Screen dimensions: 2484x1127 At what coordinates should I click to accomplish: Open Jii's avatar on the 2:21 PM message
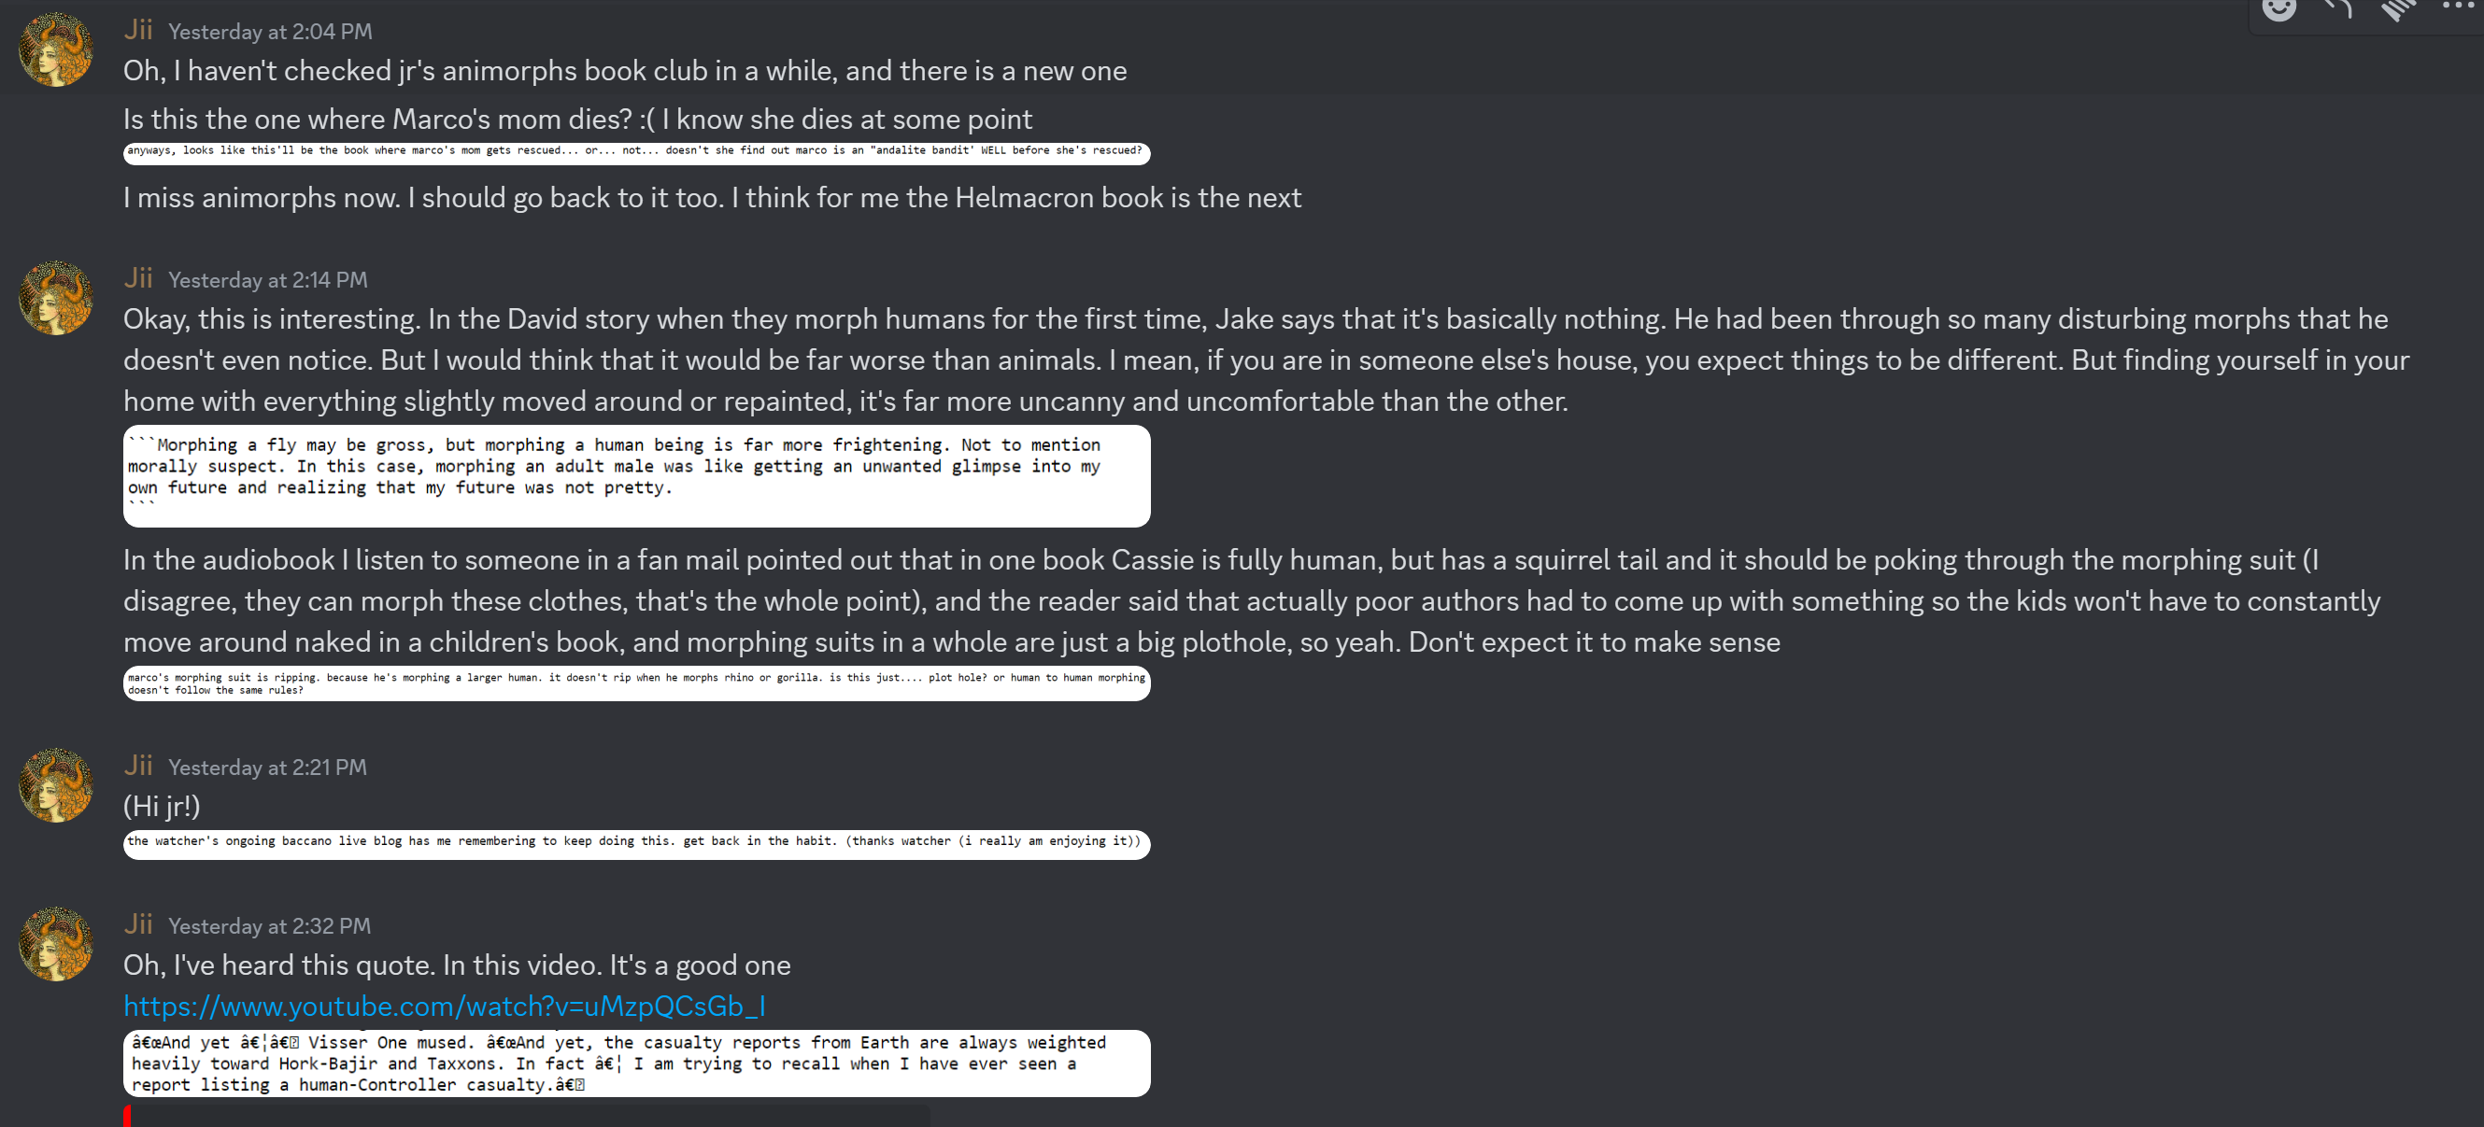coord(56,785)
